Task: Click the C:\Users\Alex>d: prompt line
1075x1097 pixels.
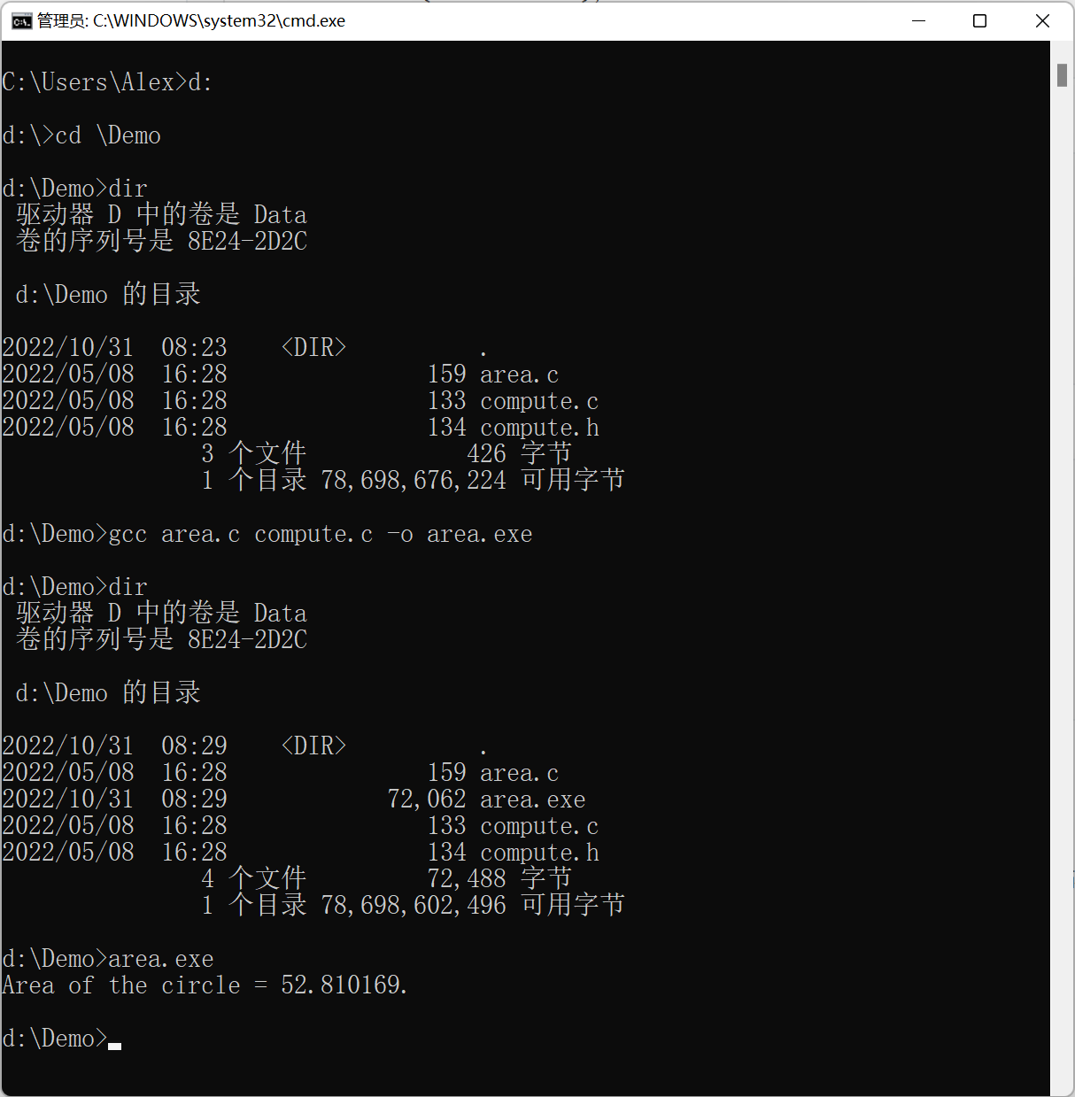Action: pyautogui.click(x=107, y=82)
